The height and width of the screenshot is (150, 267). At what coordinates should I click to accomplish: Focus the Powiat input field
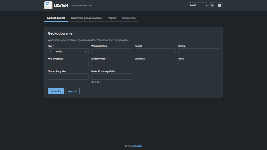155,51
